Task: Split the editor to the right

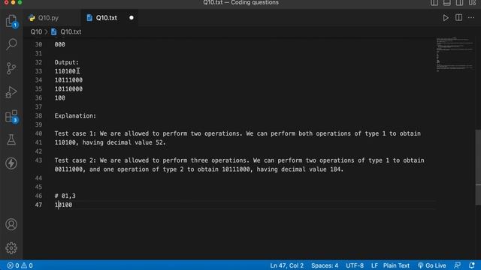Action: click(458, 17)
